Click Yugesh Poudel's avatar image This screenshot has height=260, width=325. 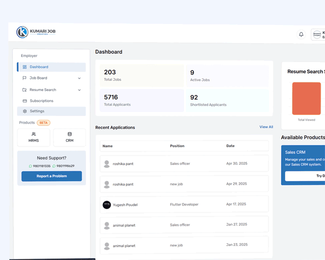(106, 204)
